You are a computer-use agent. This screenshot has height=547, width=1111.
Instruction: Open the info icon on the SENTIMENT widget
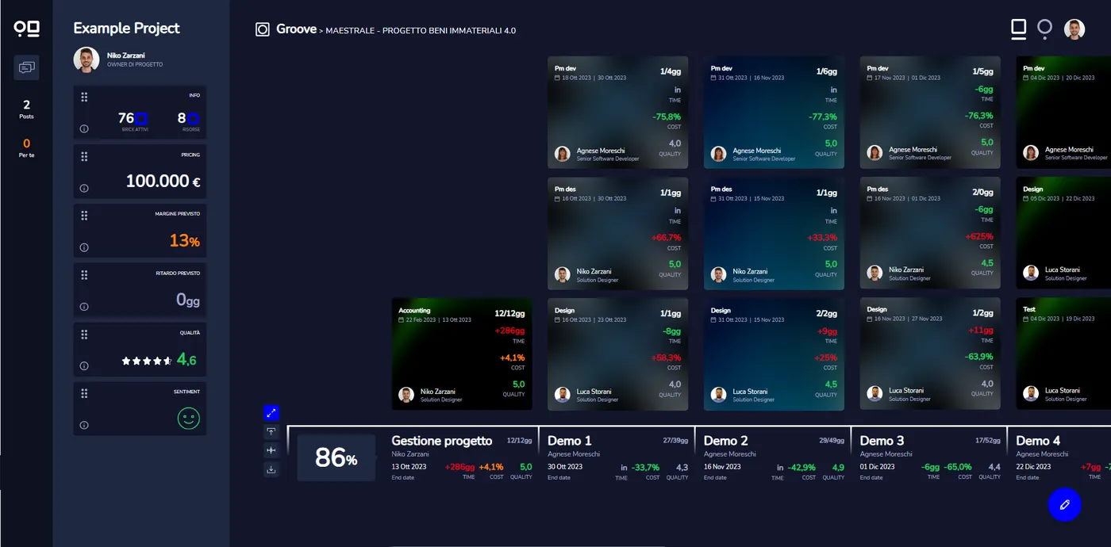(84, 425)
